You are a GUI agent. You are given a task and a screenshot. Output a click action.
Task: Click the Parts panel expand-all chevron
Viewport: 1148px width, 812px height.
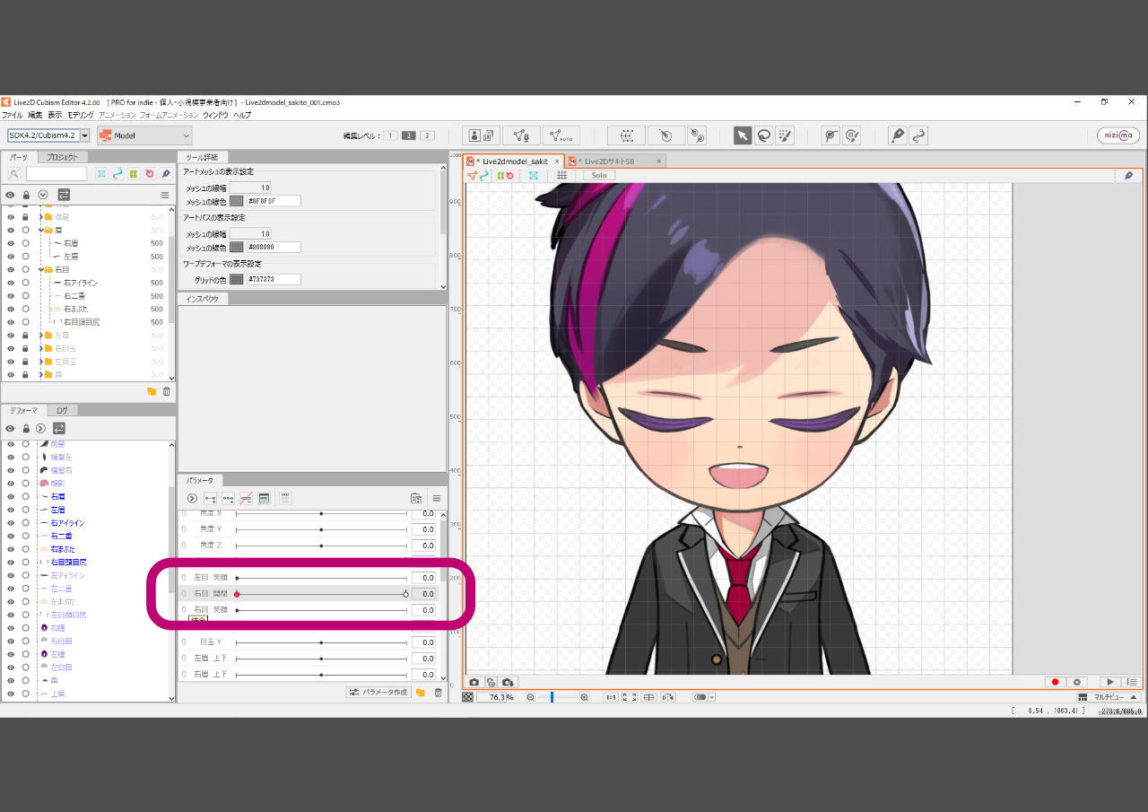[43, 195]
